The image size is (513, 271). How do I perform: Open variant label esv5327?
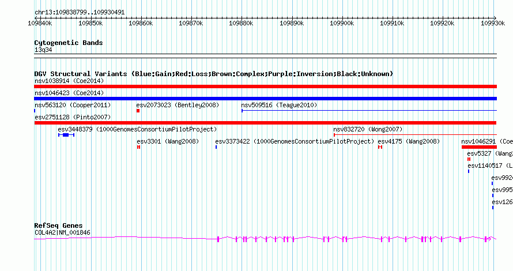click(490, 153)
